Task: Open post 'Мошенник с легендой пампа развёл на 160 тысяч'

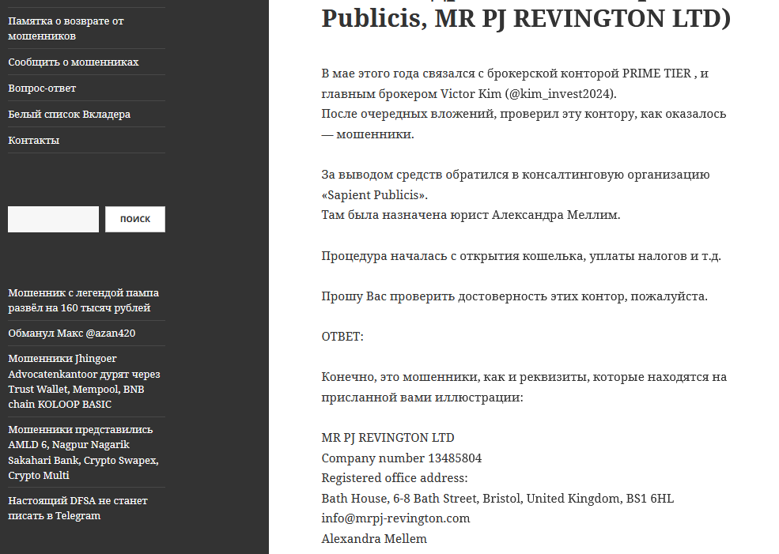Action: (84, 300)
